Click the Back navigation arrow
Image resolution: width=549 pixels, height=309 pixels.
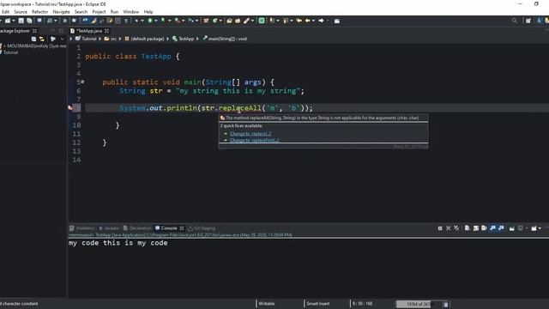pyautogui.click(x=307, y=21)
